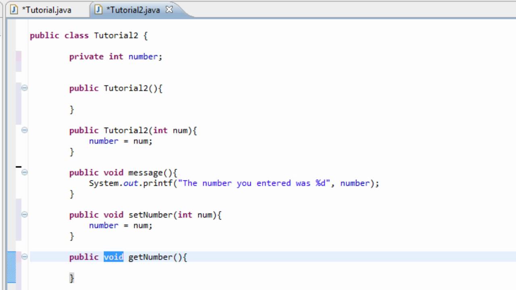Click the Tutorial2 class name in declaration
The width and height of the screenshot is (516, 290).
(x=116, y=35)
